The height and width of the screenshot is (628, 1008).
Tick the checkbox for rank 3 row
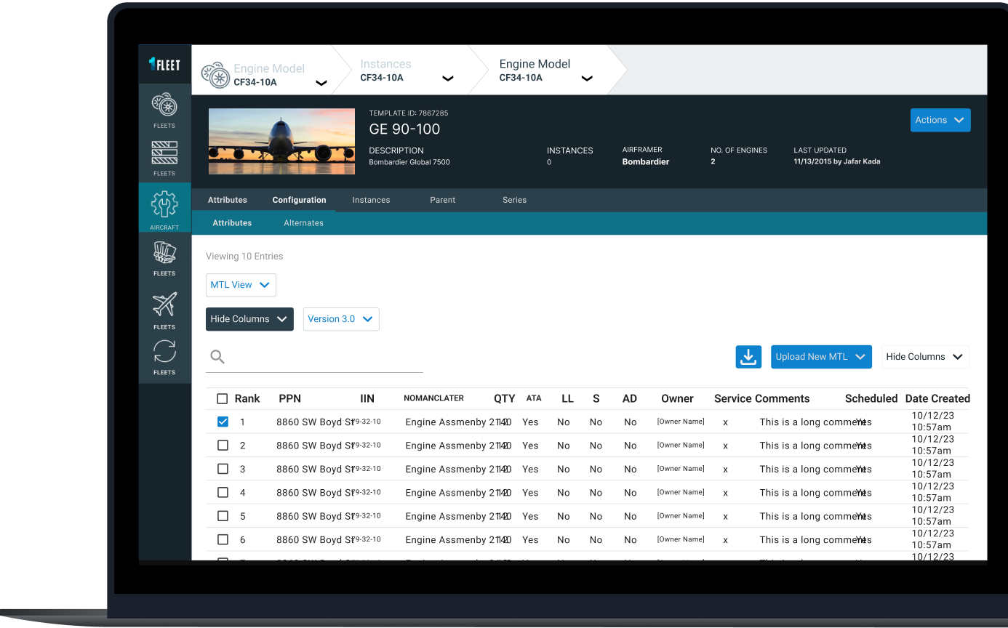point(223,469)
